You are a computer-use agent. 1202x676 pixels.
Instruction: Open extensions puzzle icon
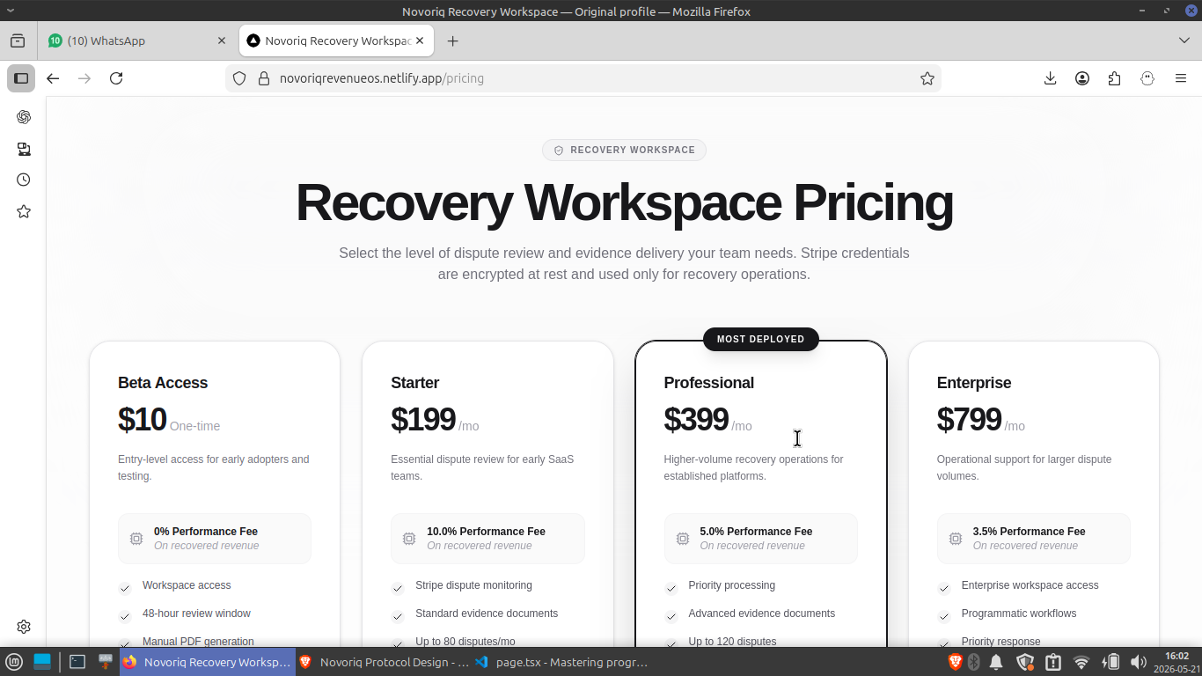1115,78
